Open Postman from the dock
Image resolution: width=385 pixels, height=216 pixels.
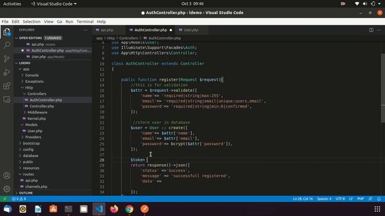(x=144, y=209)
